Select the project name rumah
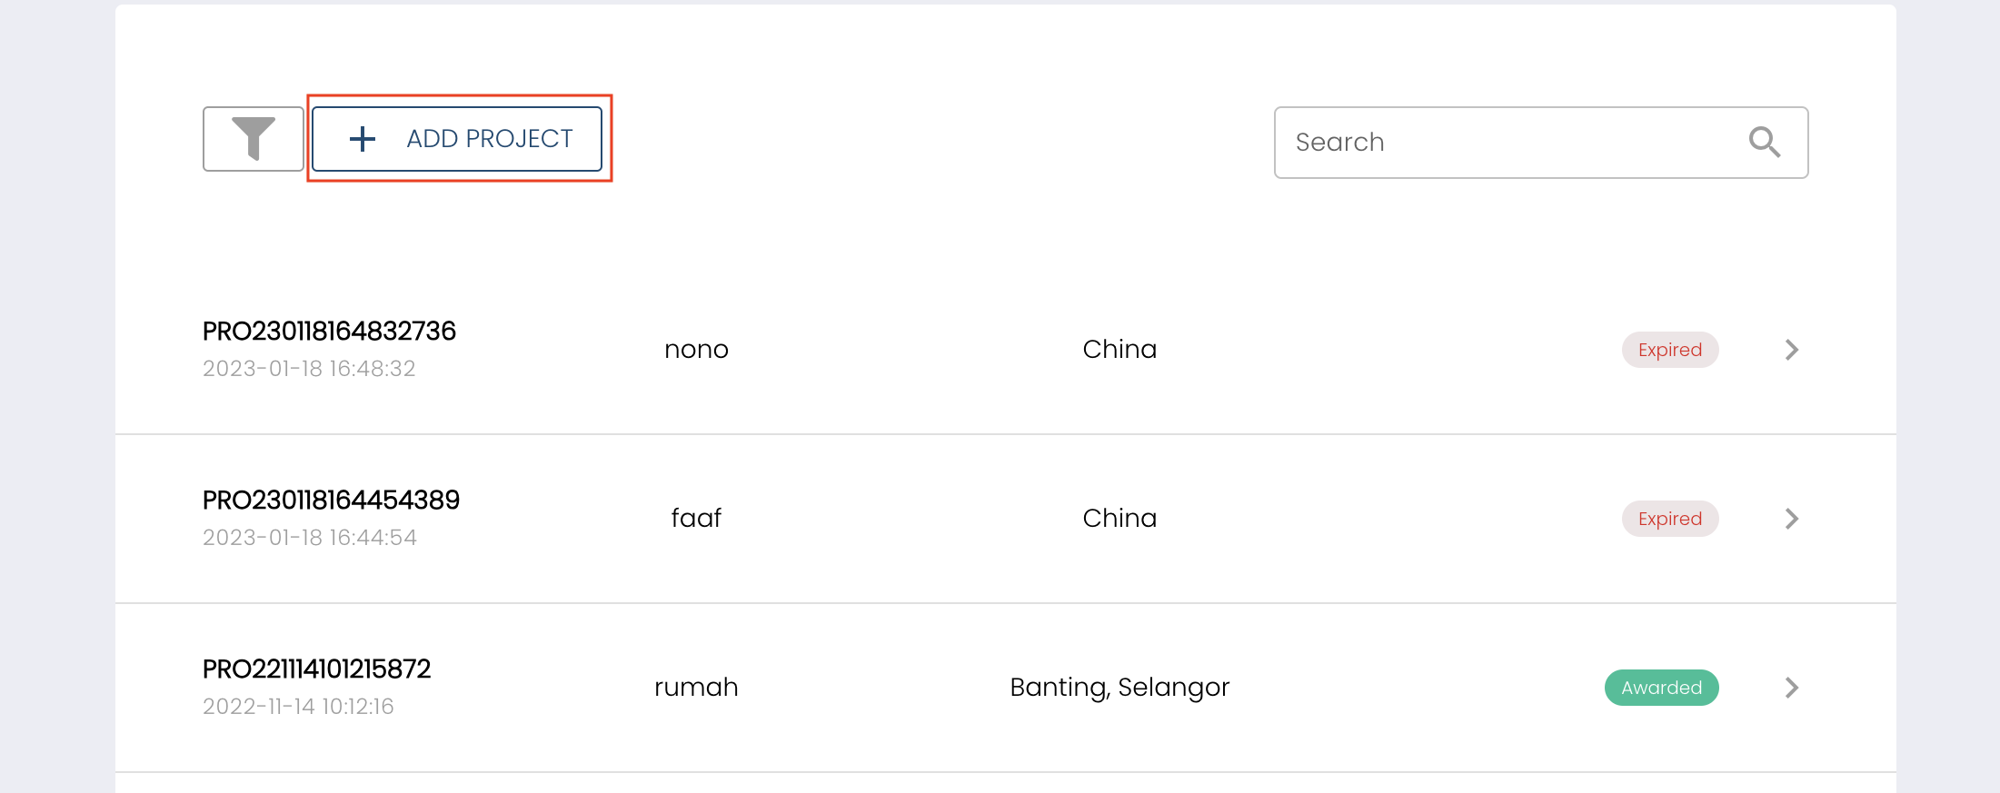The height and width of the screenshot is (793, 2000). click(696, 688)
